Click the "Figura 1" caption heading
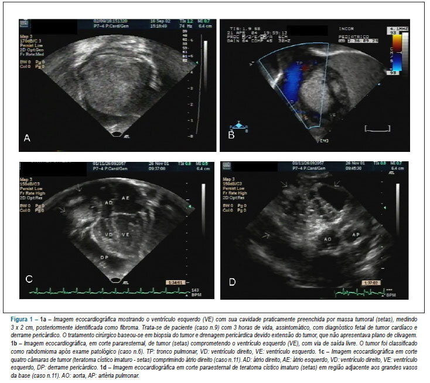The height and width of the screenshot is (383, 430). (22, 319)
